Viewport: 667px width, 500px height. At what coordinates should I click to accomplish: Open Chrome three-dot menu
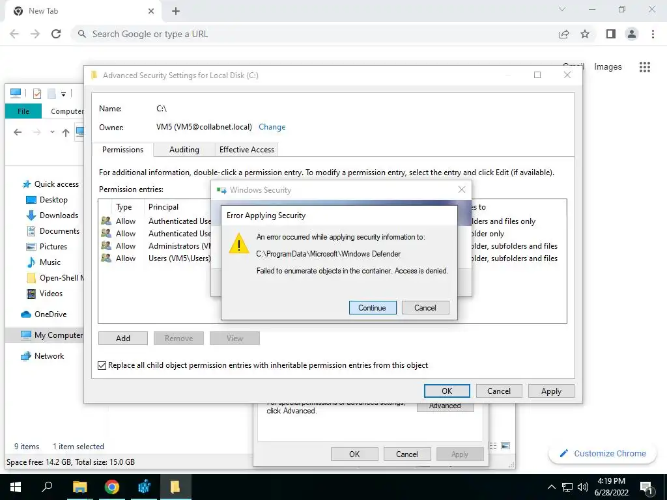click(x=653, y=34)
